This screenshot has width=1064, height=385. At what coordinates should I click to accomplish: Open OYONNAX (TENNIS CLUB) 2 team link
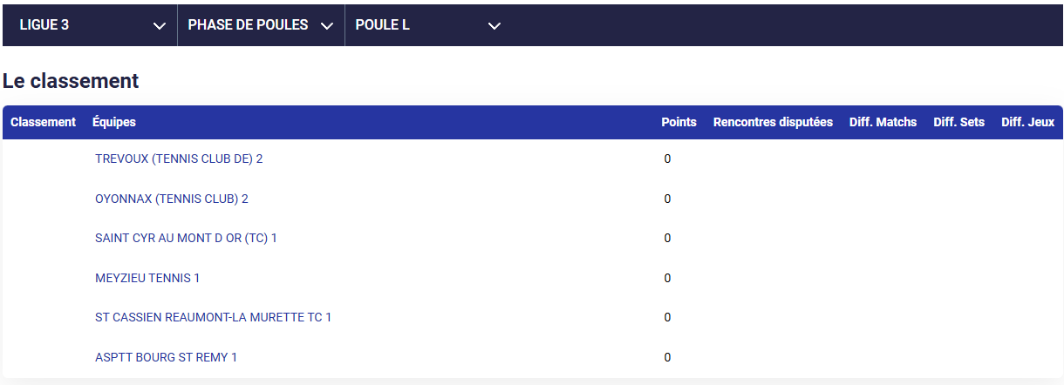pyautogui.click(x=172, y=199)
